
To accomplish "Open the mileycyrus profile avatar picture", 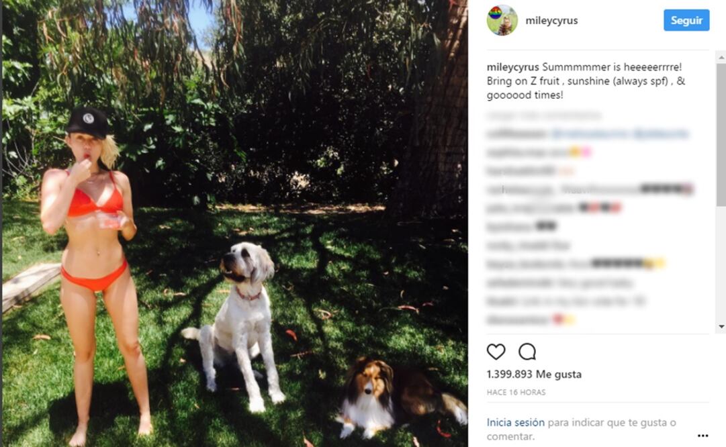I will coord(502,20).
